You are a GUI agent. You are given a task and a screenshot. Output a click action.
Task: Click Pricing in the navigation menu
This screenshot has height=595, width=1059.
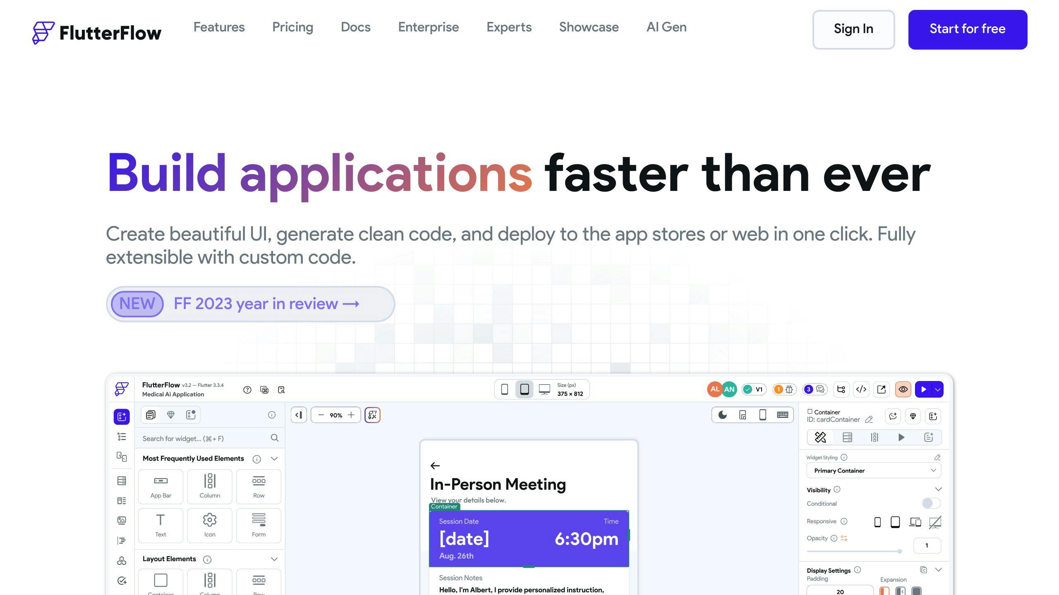tap(292, 27)
